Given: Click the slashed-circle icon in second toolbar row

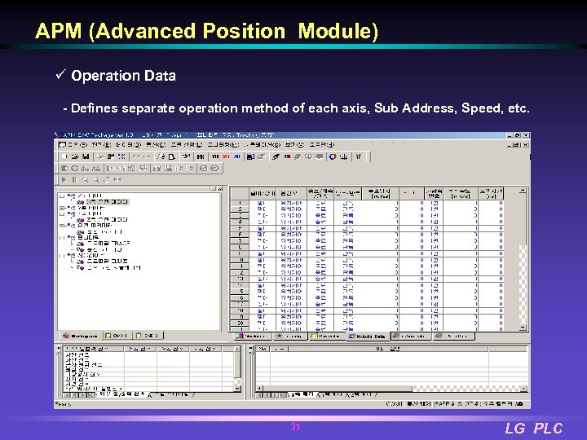Looking at the screenshot, I should pyautogui.click(x=74, y=169).
